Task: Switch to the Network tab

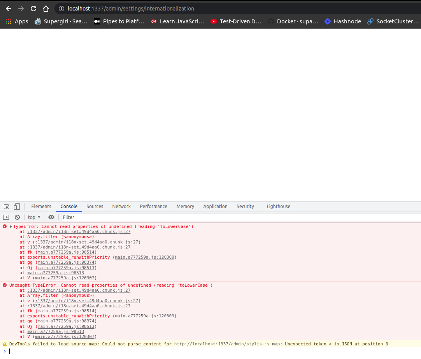Action: (121, 206)
